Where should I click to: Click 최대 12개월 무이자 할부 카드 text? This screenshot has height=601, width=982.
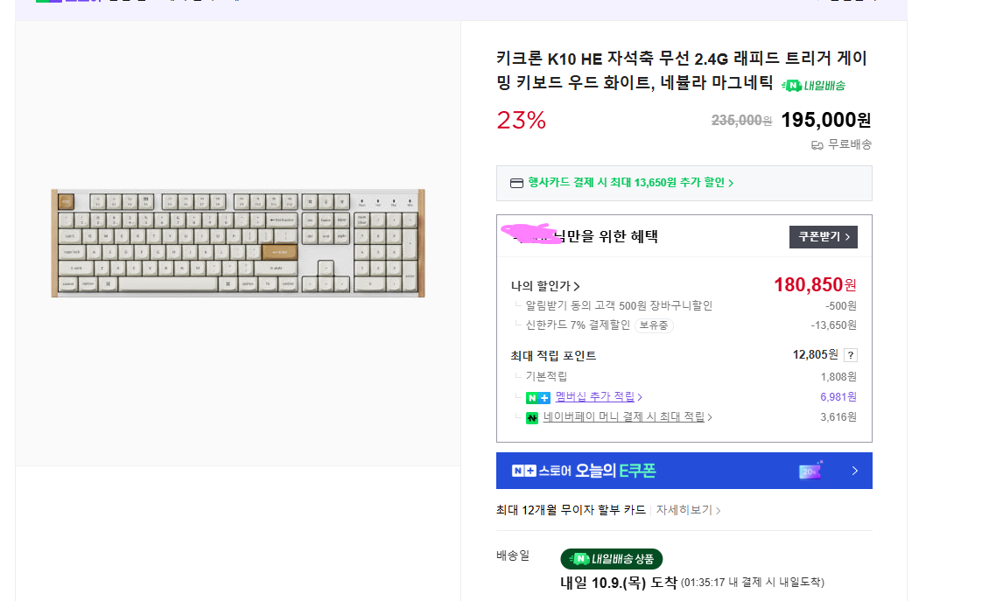click(571, 510)
